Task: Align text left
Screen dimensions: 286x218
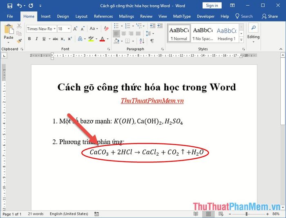Action: point(116,33)
